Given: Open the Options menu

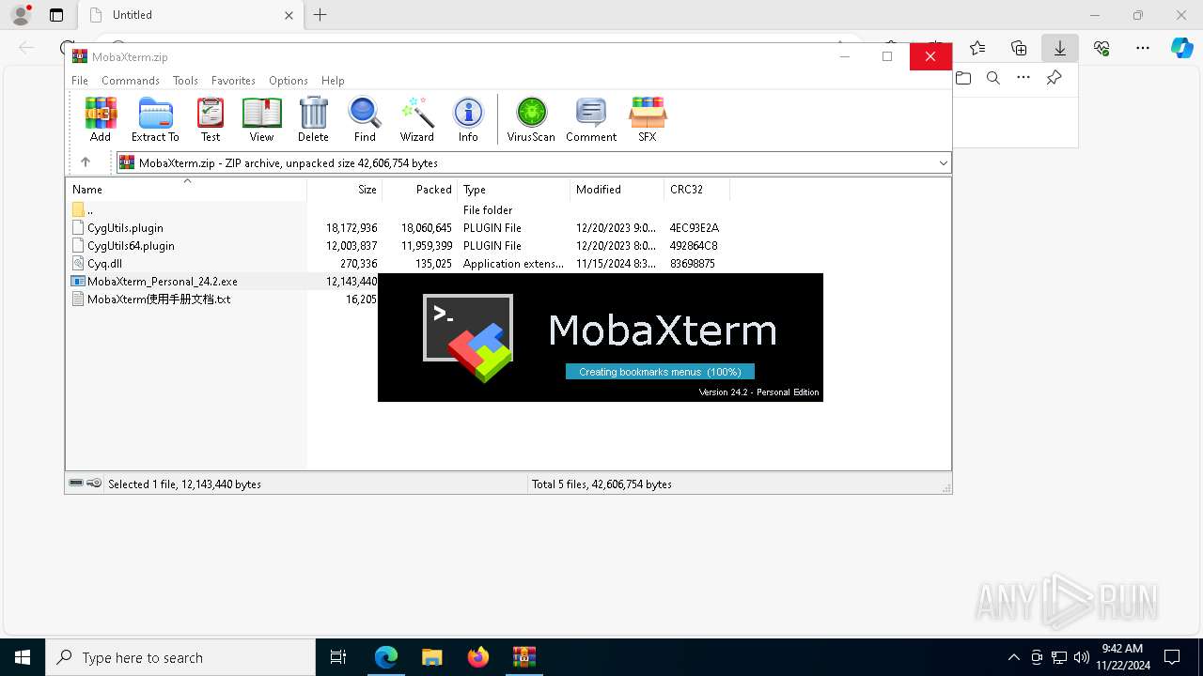Looking at the screenshot, I should [x=289, y=81].
